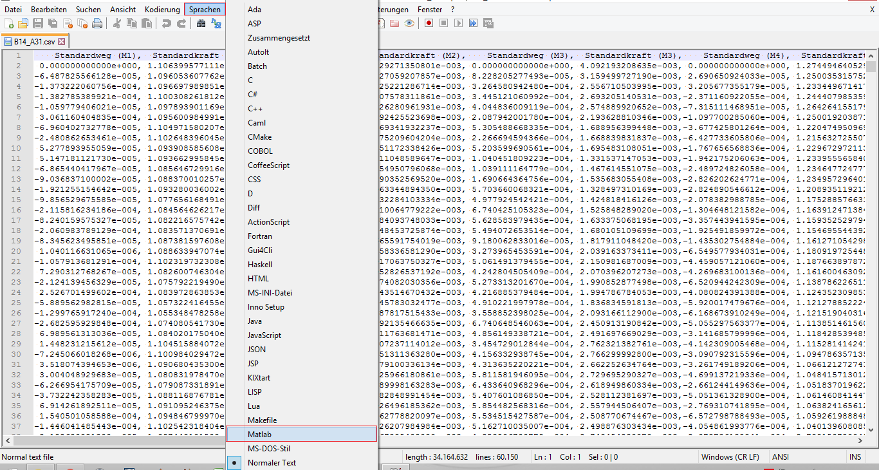
Task: Pick Fortran language entry
Action: point(259,236)
